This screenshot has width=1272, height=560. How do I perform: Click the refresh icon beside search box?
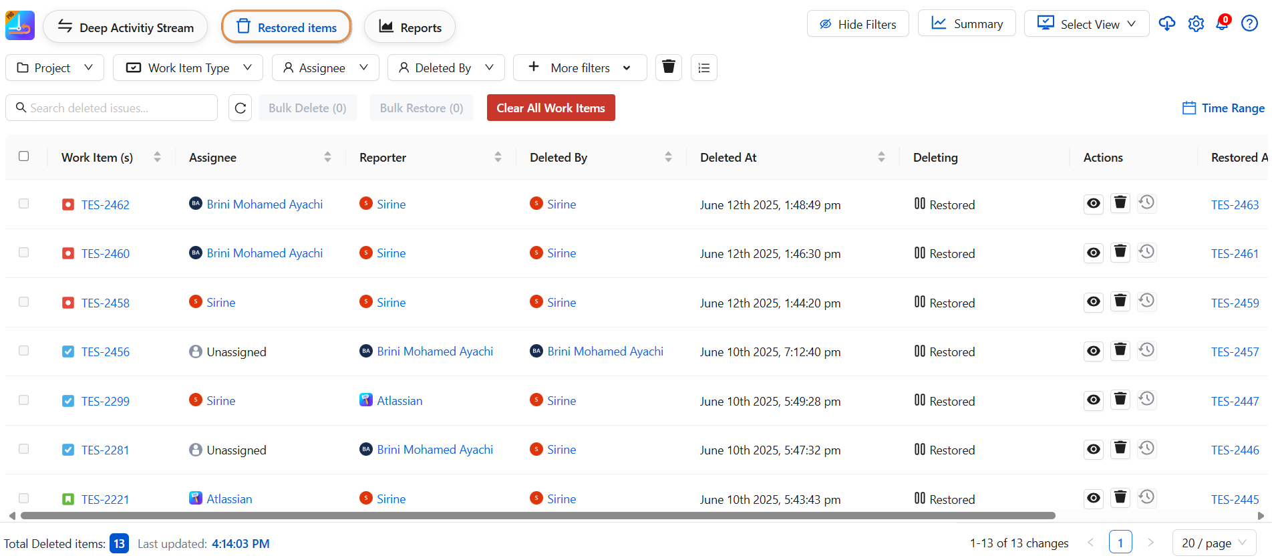pos(240,108)
